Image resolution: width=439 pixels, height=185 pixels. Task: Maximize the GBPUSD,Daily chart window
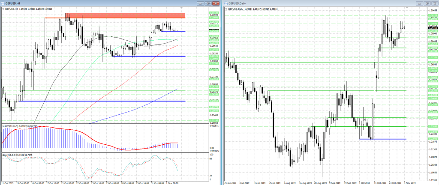click(x=426, y=3)
